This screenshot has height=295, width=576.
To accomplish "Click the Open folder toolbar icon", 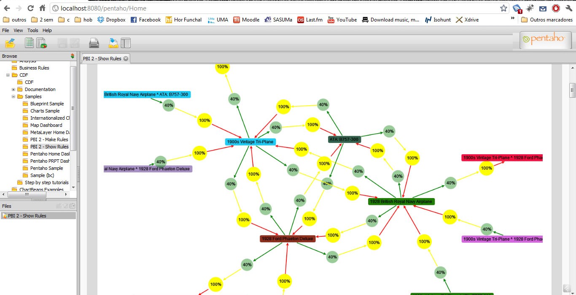I will [x=10, y=43].
